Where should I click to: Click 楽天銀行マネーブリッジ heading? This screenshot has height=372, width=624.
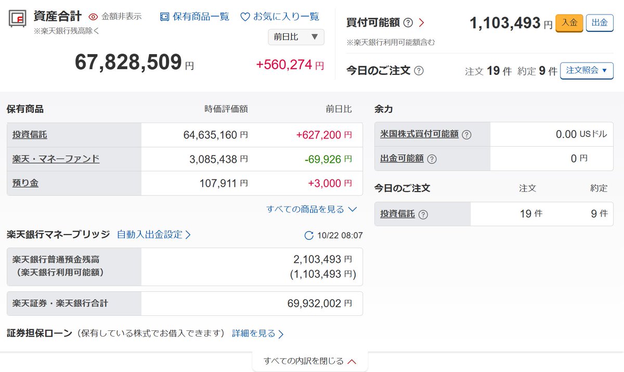[58, 235]
